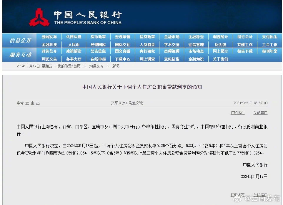Click top 打印本页 link
The width and height of the screenshot is (283, 205).
(237, 113)
